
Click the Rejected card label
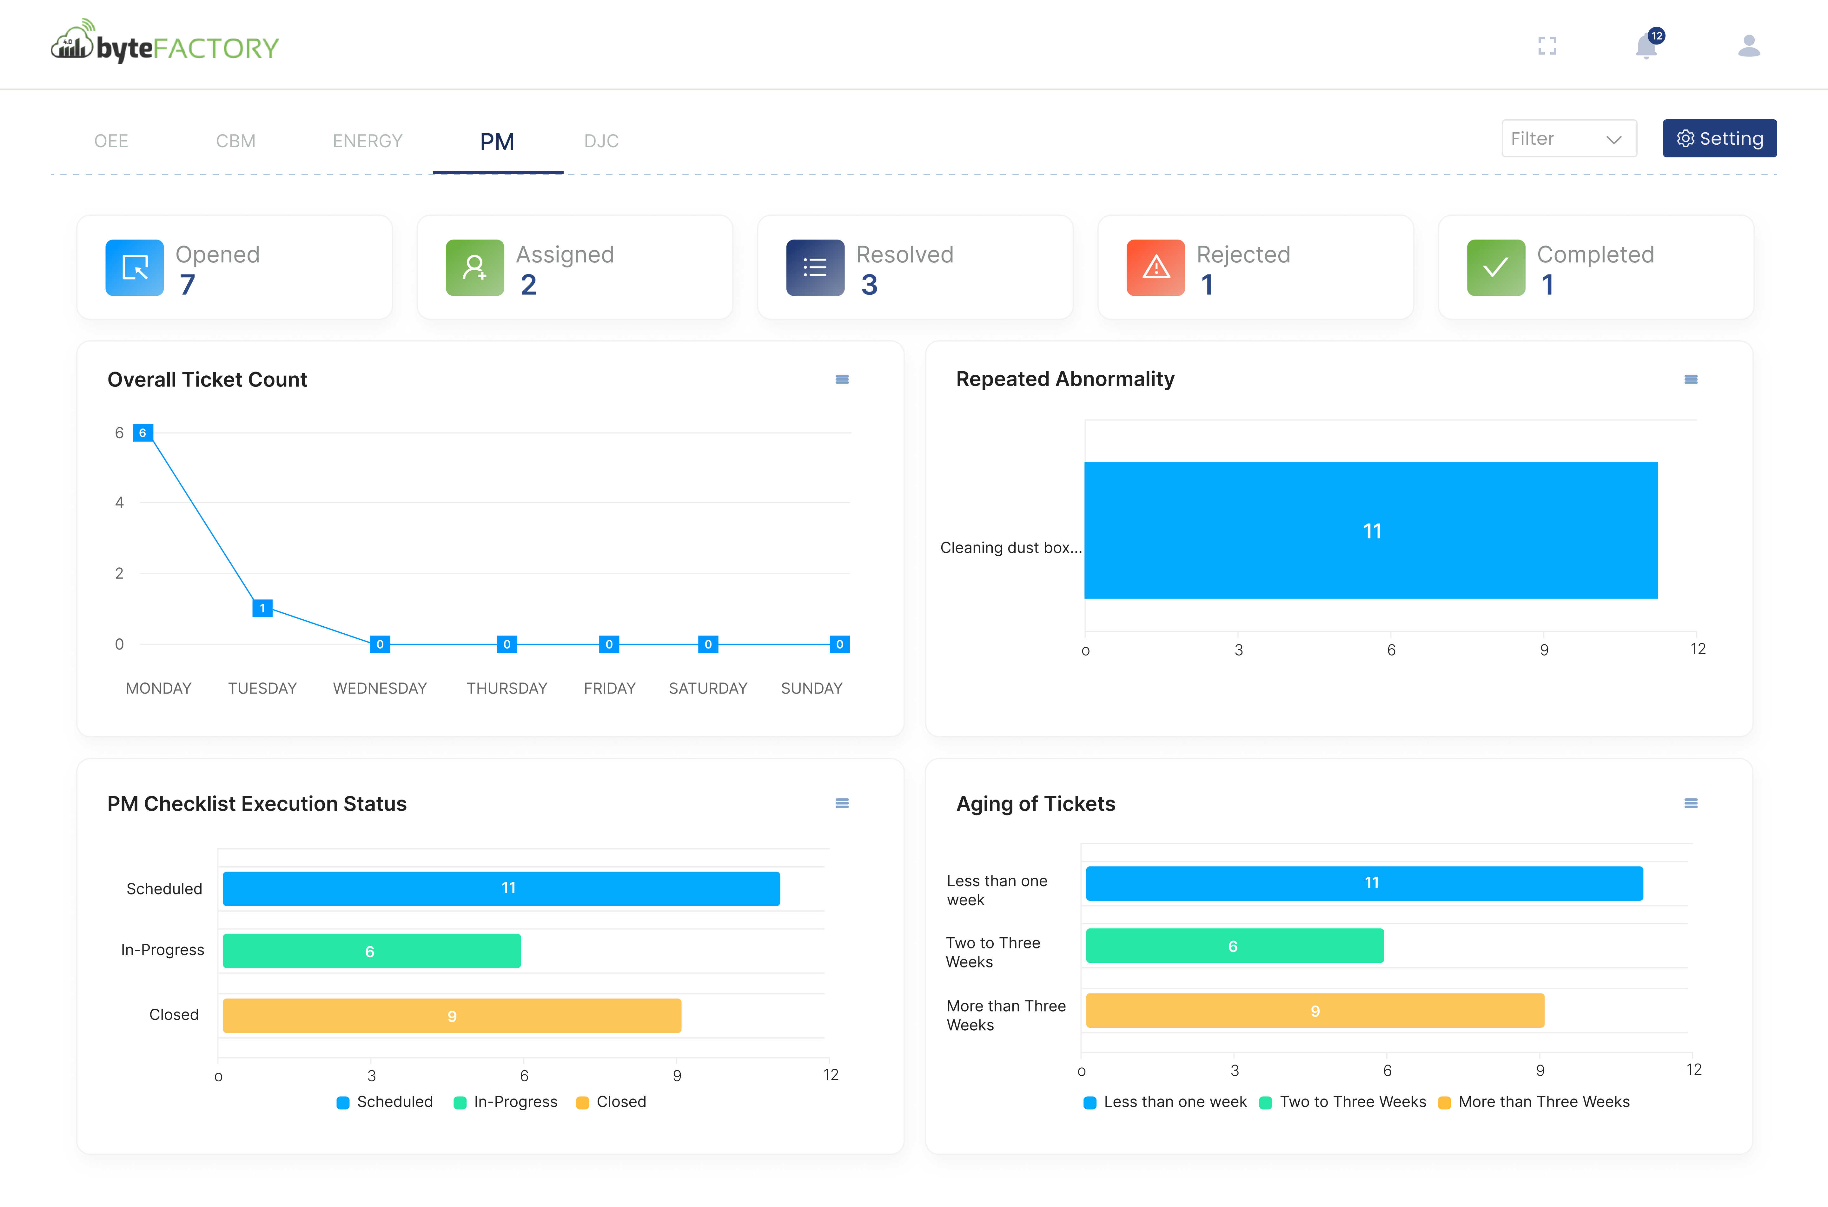click(x=1243, y=255)
